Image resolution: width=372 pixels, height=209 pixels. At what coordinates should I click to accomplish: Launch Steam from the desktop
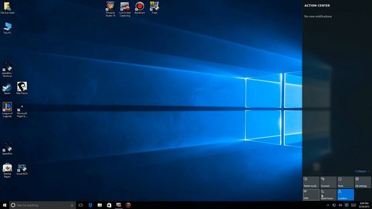(7, 89)
